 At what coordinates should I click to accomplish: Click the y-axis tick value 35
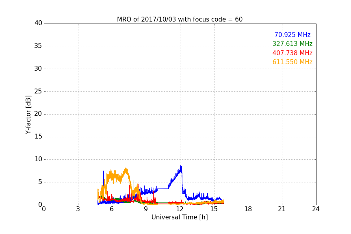[x=38, y=46]
